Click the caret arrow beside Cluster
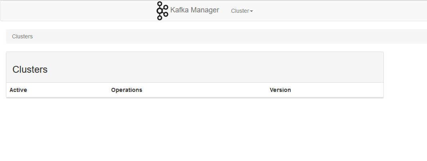This screenshot has height=161, width=427. coord(251,11)
